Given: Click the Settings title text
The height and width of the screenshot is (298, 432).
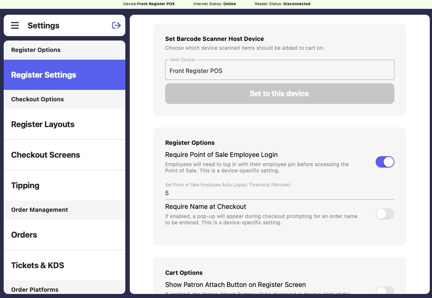Looking at the screenshot, I should point(43,26).
